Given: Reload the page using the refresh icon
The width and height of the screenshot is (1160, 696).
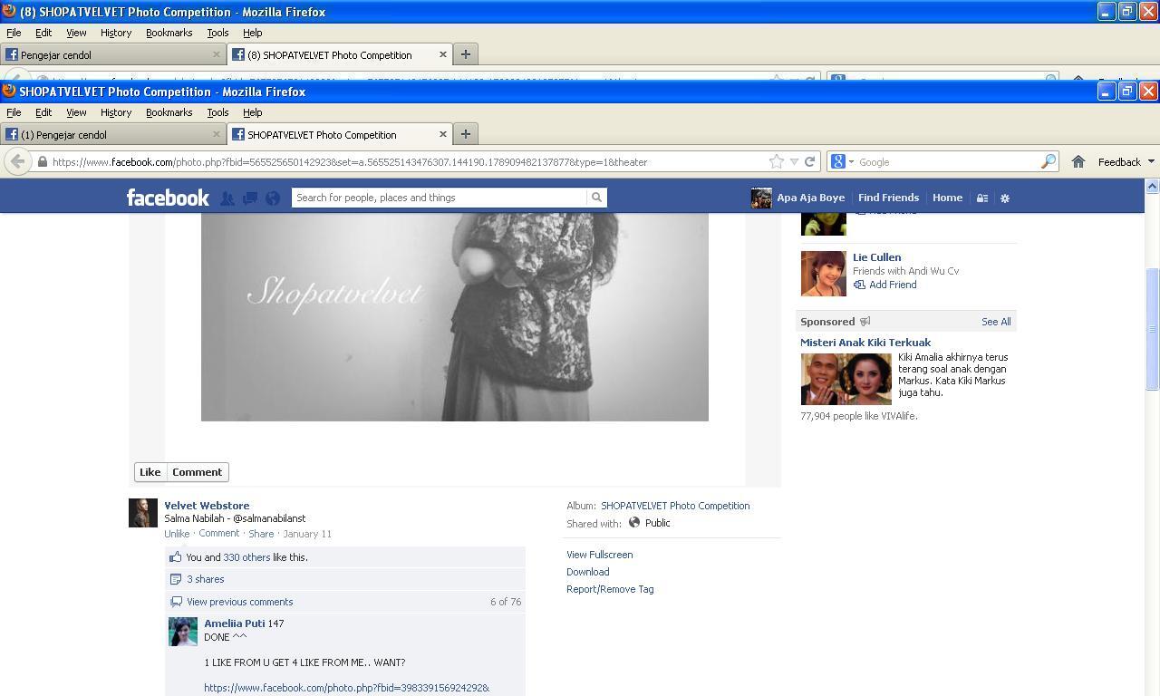Looking at the screenshot, I should coord(809,161).
